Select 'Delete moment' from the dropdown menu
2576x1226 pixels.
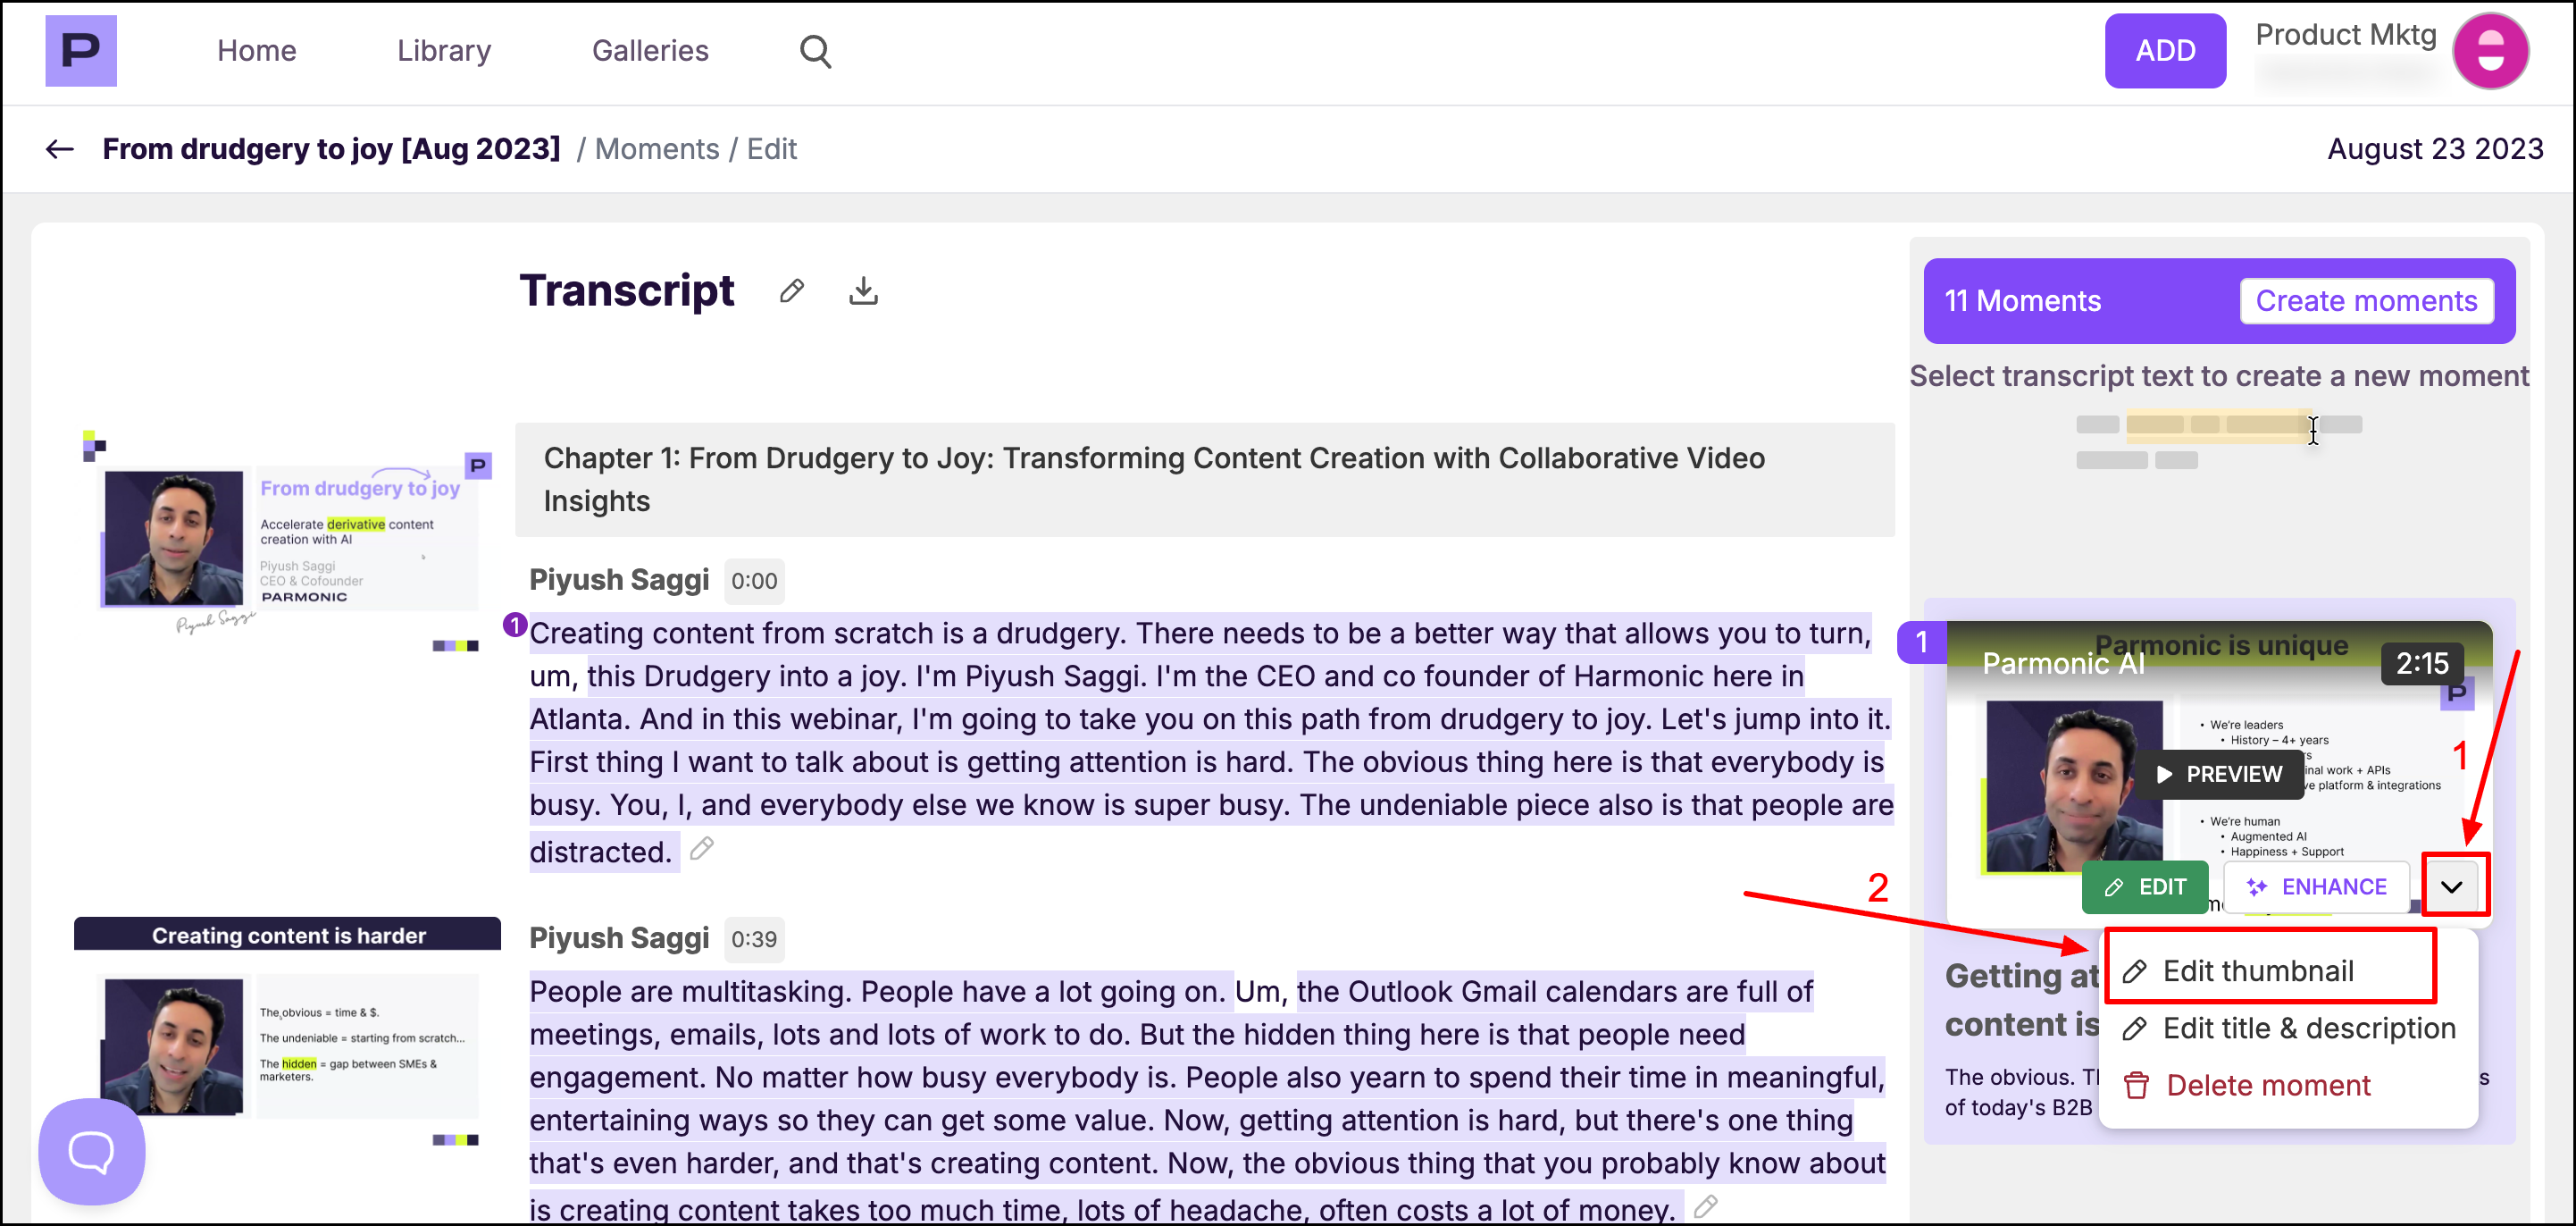click(x=2267, y=1085)
